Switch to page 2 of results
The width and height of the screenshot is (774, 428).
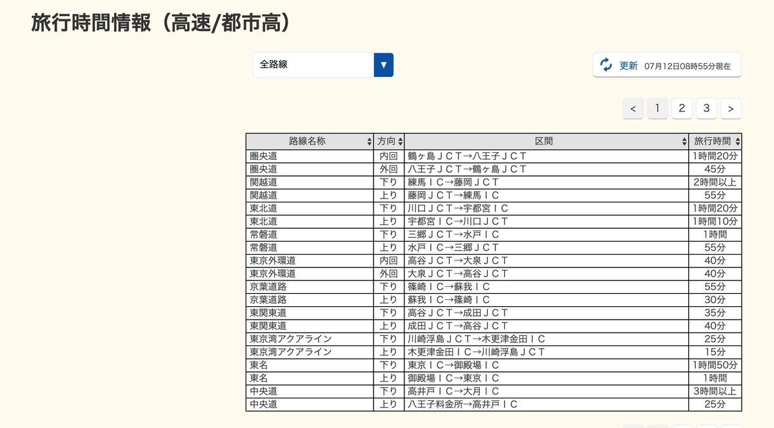[682, 108]
